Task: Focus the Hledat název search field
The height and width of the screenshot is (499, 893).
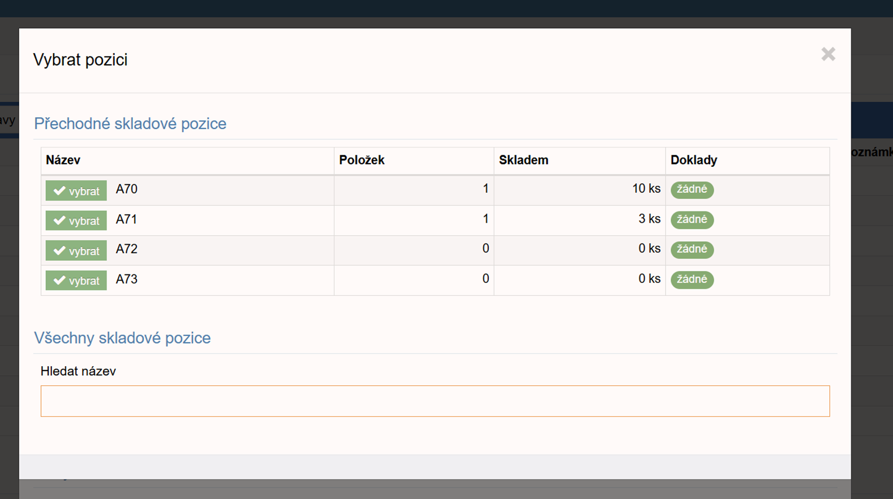Action: (x=435, y=401)
